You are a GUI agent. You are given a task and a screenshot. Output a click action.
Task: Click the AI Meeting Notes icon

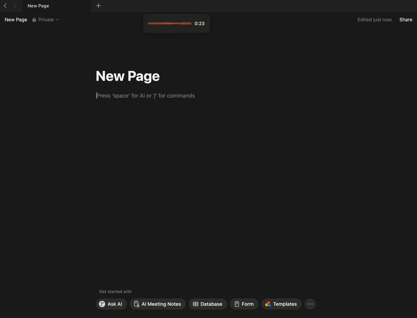136,304
